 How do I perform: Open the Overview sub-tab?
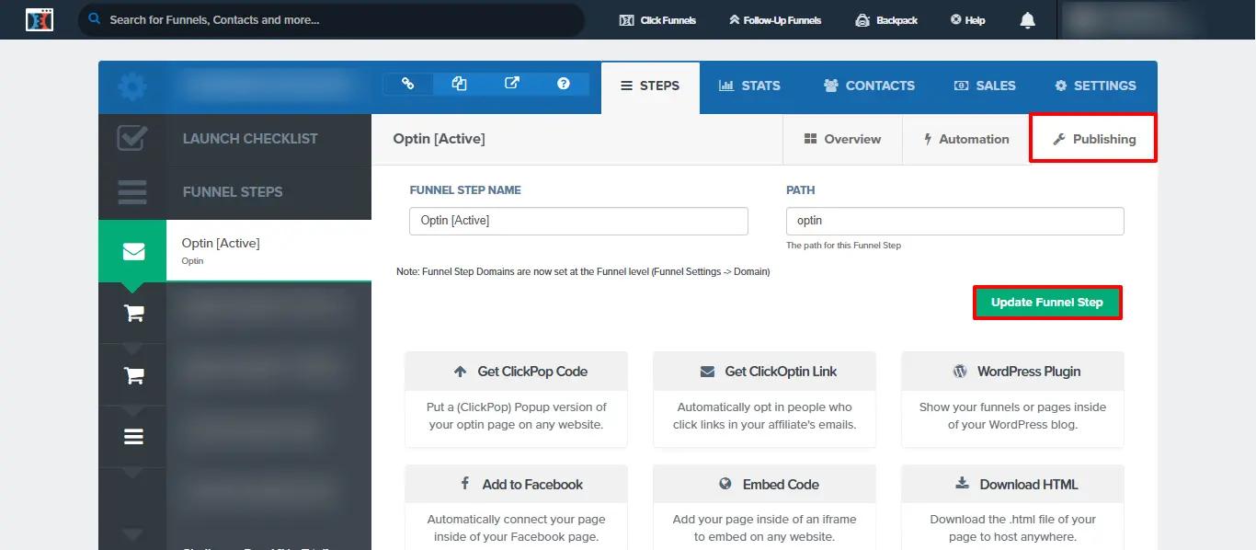coord(842,139)
